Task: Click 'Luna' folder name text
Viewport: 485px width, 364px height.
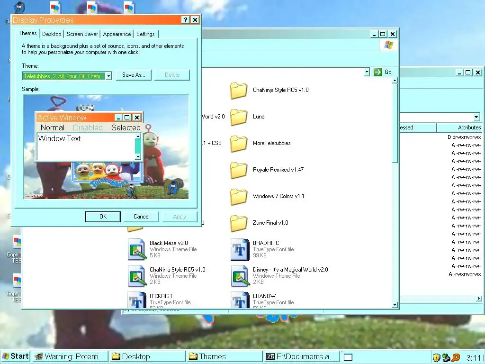Action: (x=259, y=117)
